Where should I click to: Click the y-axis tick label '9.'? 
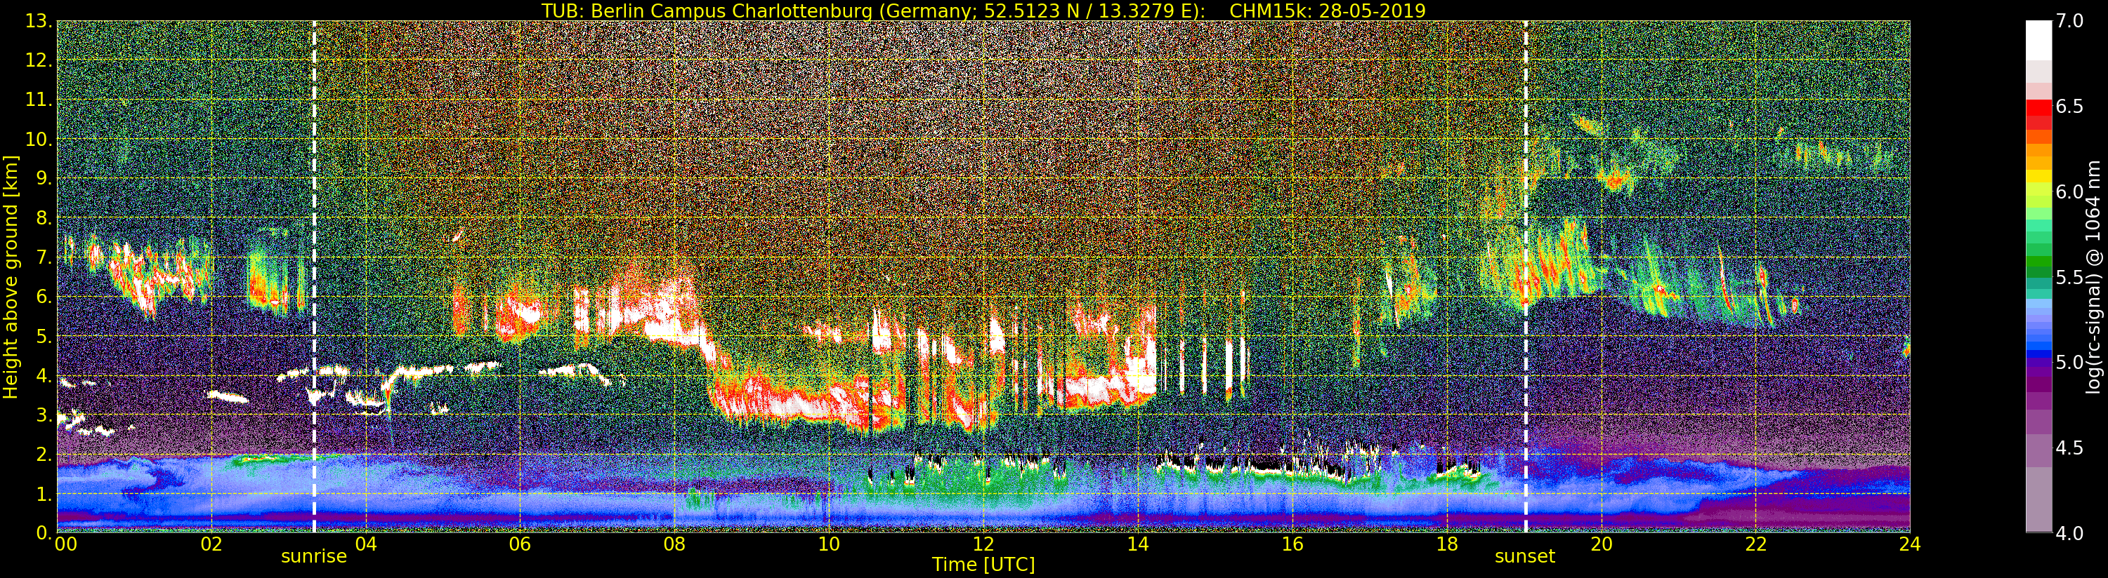tap(44, 178)
